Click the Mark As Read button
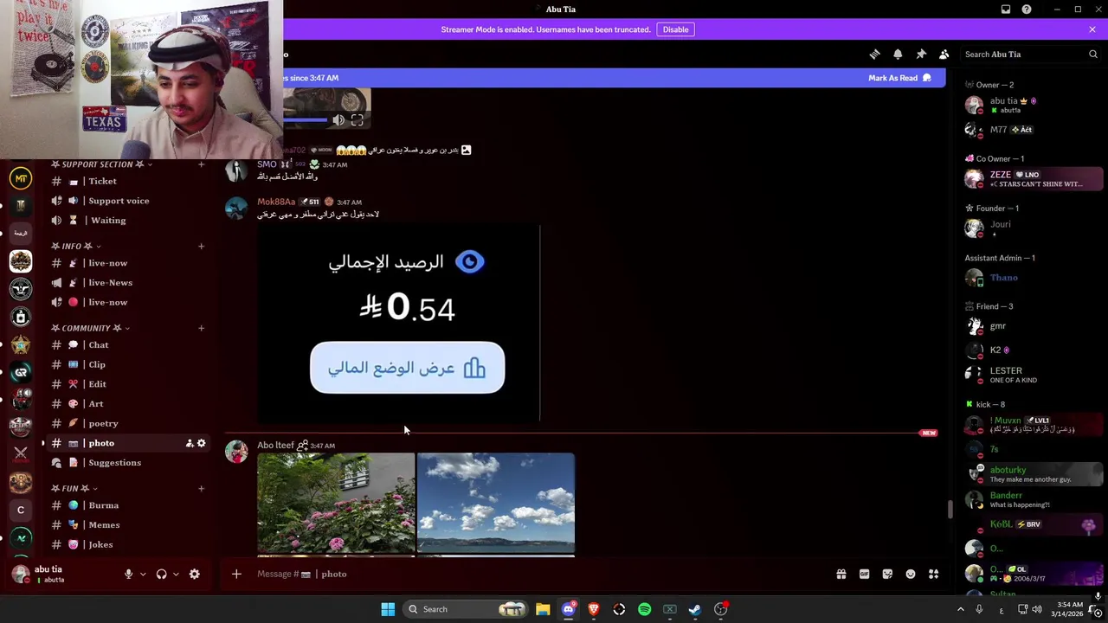Image resolution: width=1108 pixels, height=623 pixels. coord(900,78)
